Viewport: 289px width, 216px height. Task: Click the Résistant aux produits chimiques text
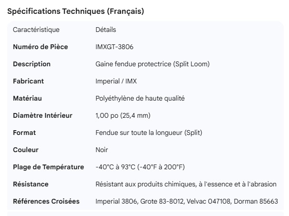coord(186,185)
